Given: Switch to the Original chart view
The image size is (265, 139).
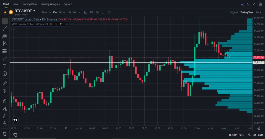Looking at the screenshot, I should tap(234, 12).
